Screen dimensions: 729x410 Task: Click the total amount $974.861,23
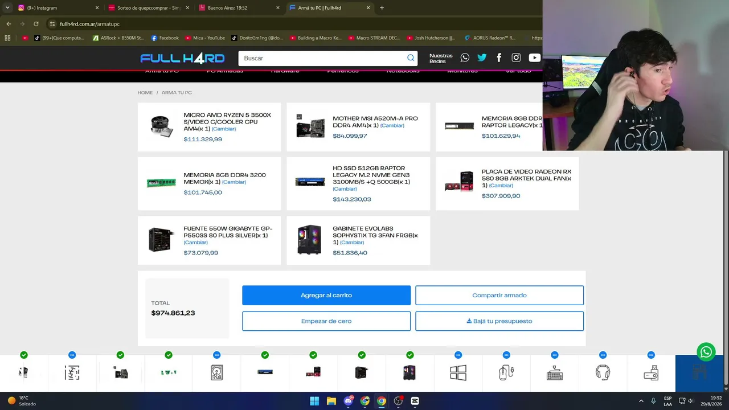coord(173,313)
